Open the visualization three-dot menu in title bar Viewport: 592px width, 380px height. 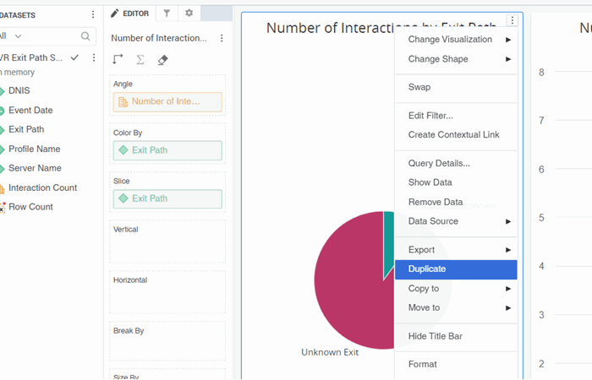512,21
